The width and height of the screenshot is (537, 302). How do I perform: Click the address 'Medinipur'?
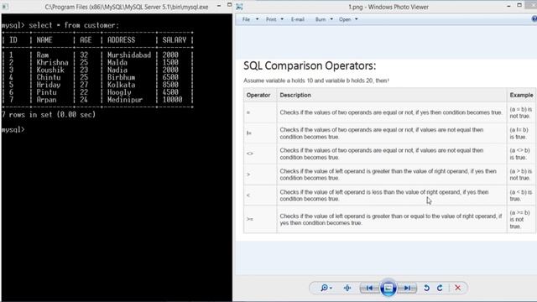(x=125, y=100)
